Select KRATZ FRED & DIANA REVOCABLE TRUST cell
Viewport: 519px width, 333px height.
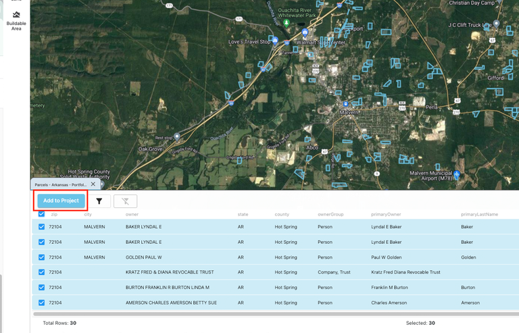click(x=170, y=272)
